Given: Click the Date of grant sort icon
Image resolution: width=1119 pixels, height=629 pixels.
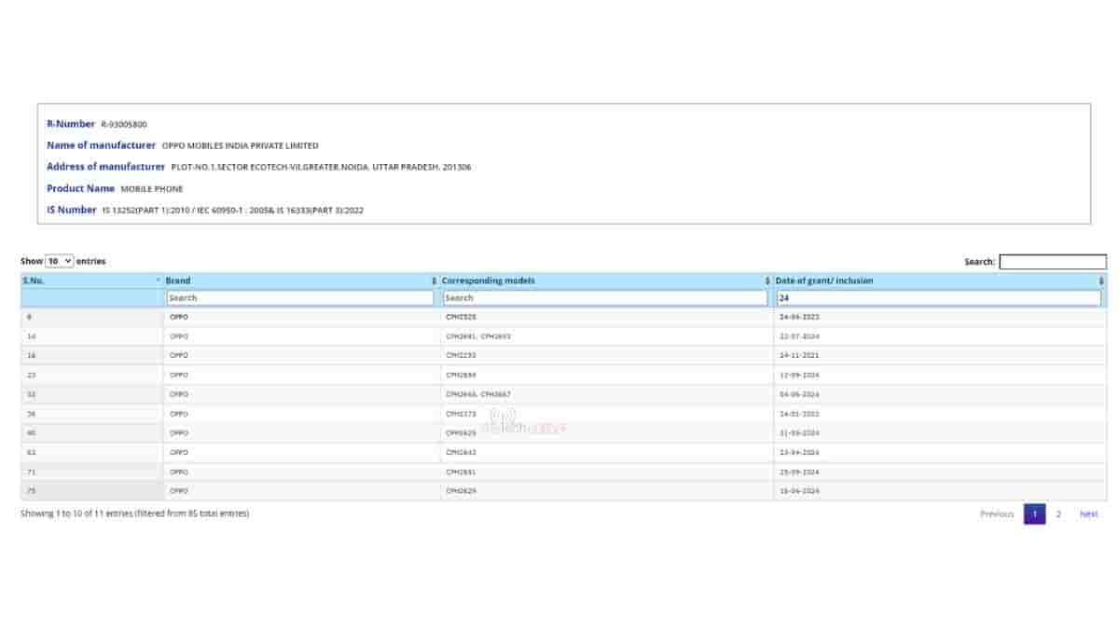Looking at the screenshot, I should (1101, 281).
